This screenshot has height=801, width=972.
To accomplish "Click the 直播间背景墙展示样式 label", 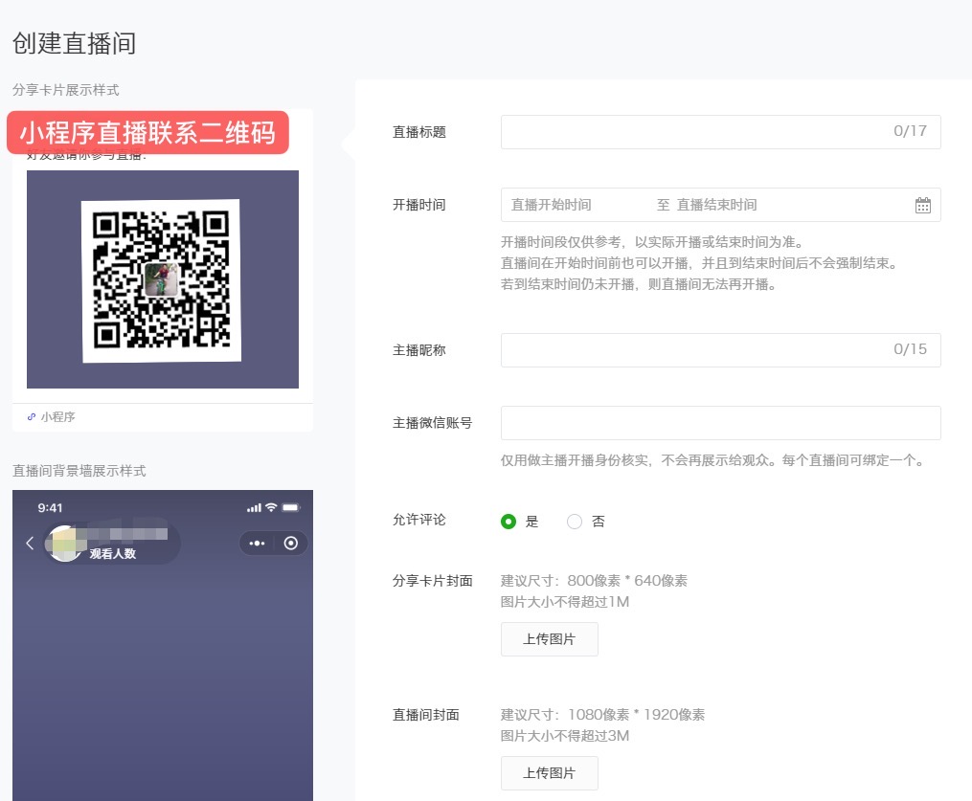I will [79, 471].
